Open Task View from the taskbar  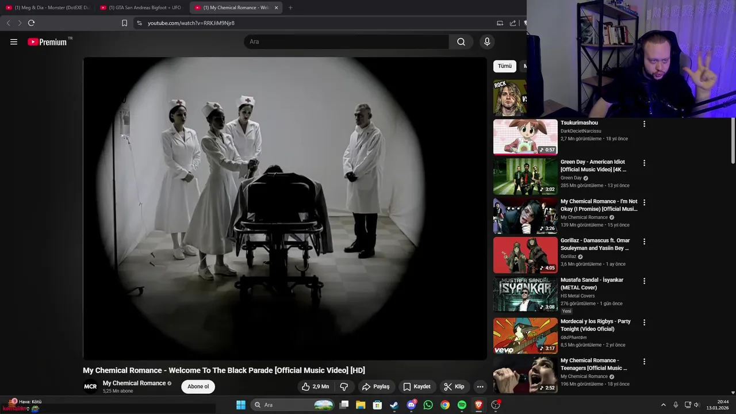pos(344,405)
